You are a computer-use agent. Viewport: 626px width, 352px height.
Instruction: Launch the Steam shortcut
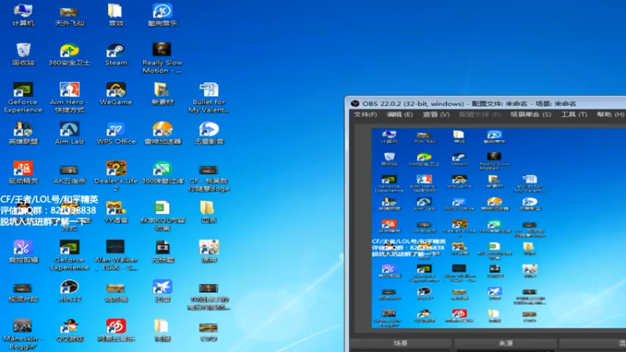coord(116,55)
